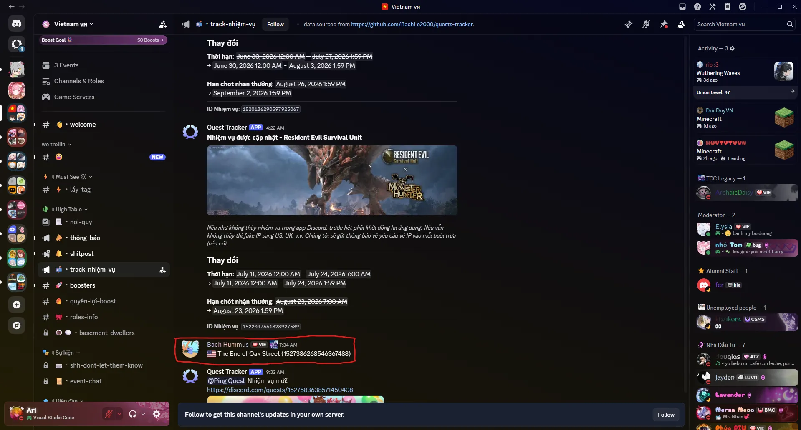Screen dimensions: 801x430
Task: Click the Quest Tracker avatar at 4:22 AM
Action: point(190,132)
